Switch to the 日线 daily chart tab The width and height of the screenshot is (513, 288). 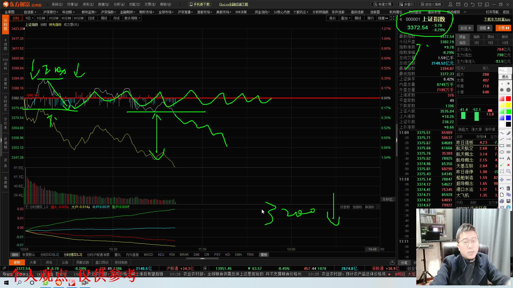(x=91, y=18)
